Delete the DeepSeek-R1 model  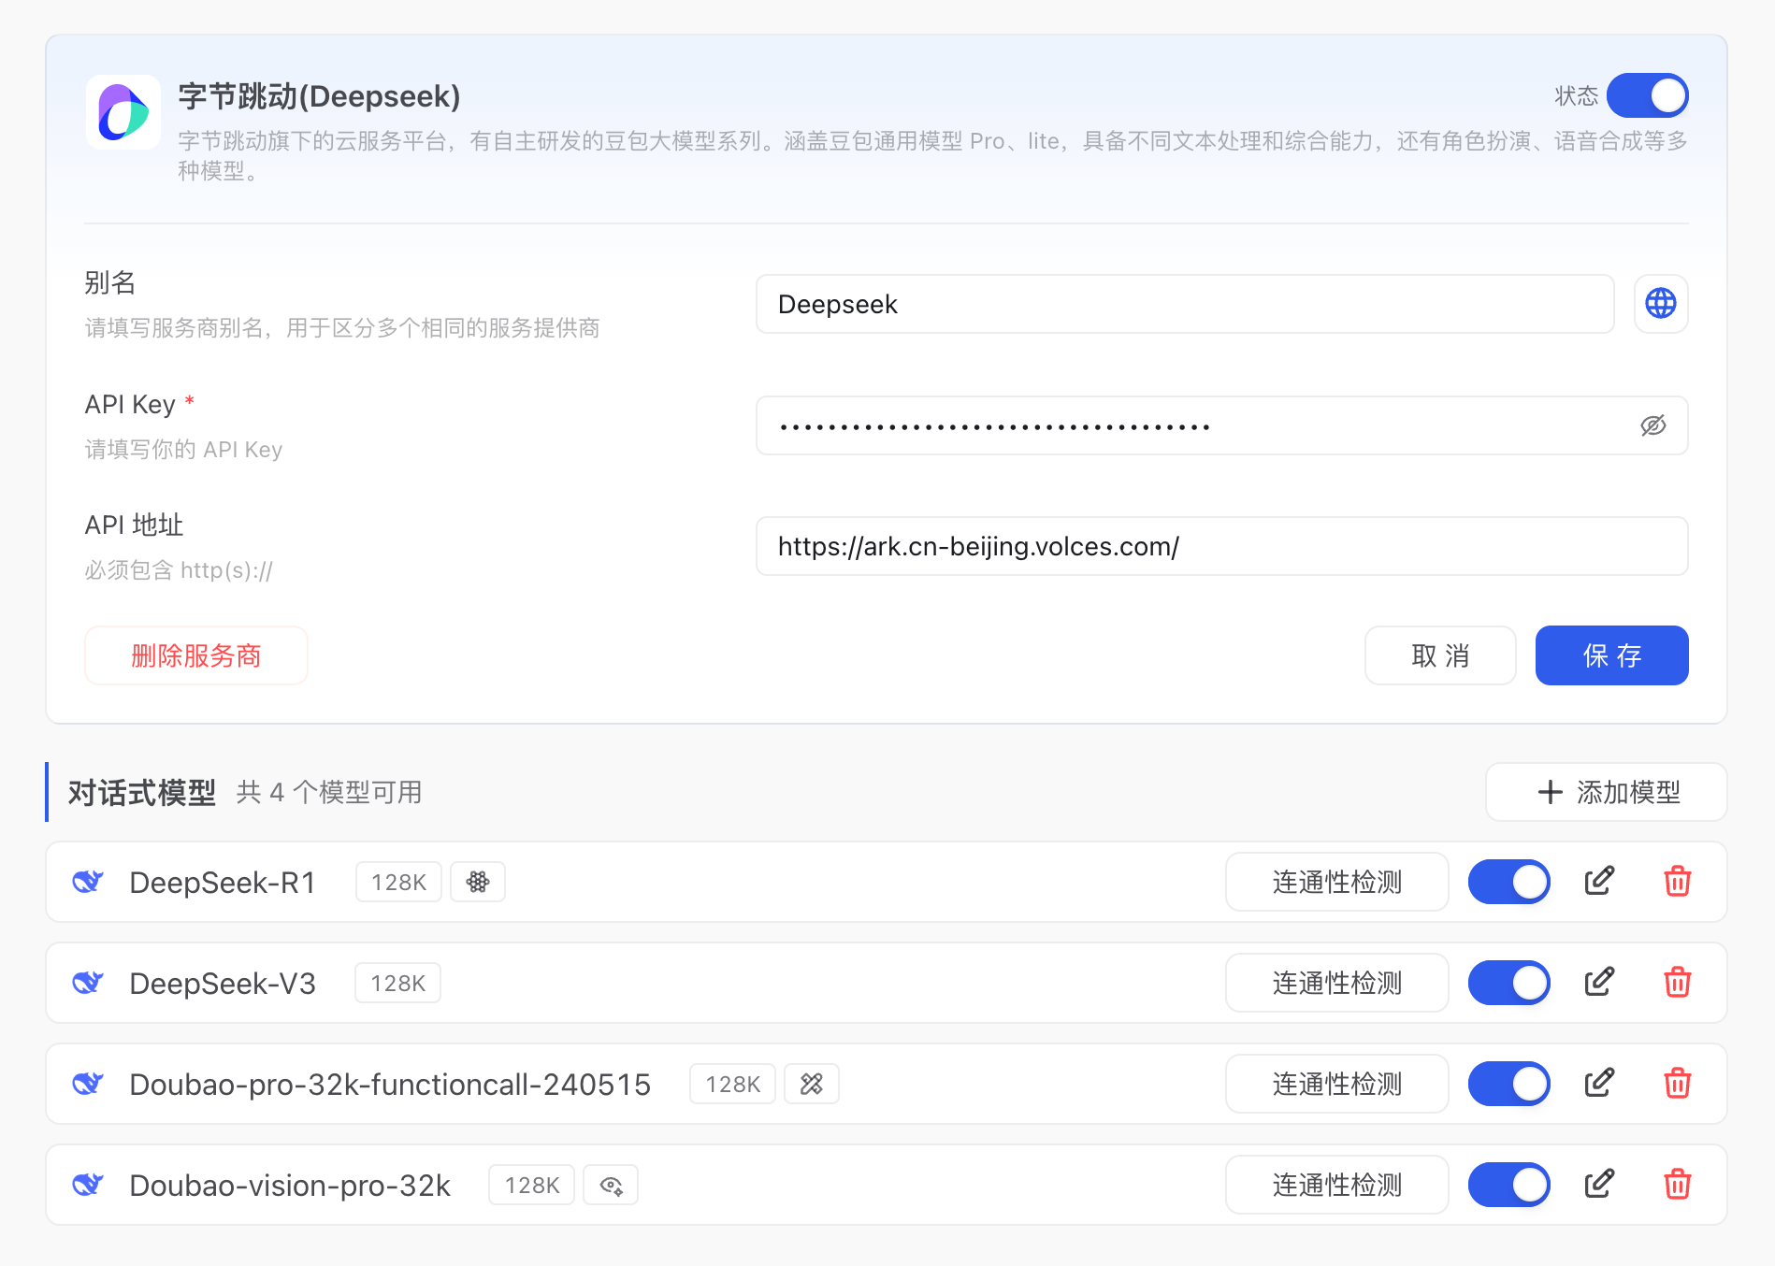[x=1678, y=882]
